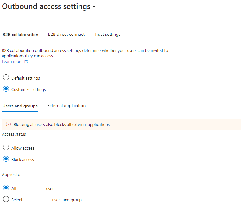Viewport: 241px width, 206px height.
Task: Open the Trust settings tab
Action: (107, 34)
